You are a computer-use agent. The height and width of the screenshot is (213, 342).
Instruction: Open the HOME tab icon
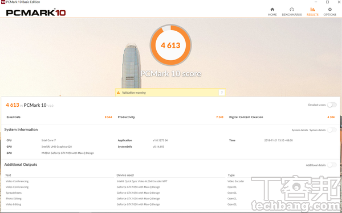(272, 9)
